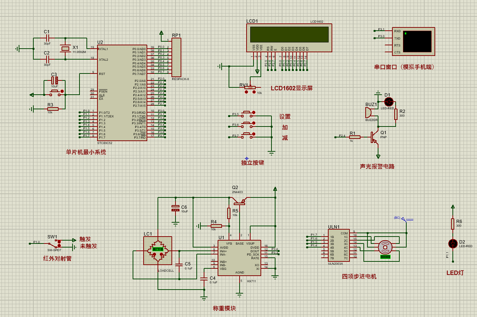Click the 声光报警电路 label

pyautogui.click(x=377, y=166)
